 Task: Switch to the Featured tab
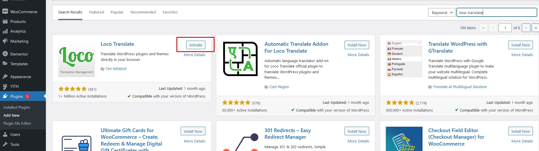tap(96, 12)
